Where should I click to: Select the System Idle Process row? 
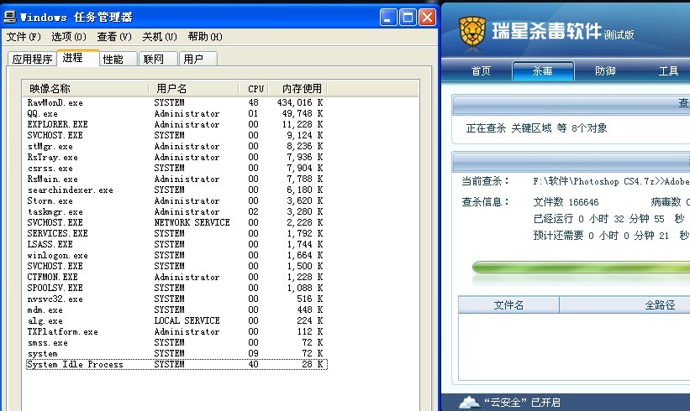pyautogui.click(x=176, y=365)
